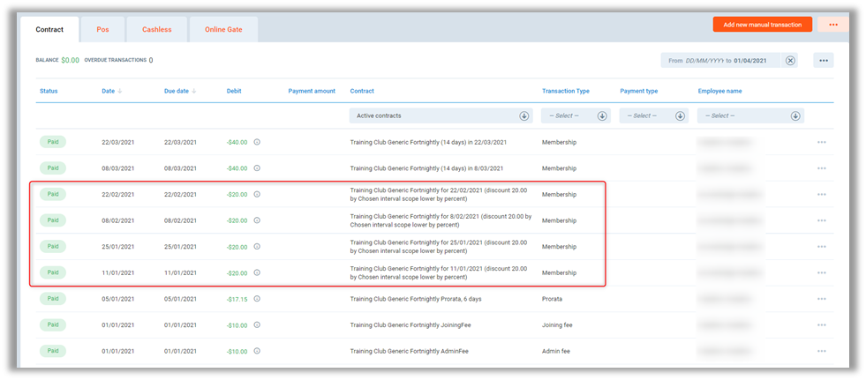
Task: Expand the Active contracts filter dropdown
Action: pyautogui.click(x=523, y=115)
